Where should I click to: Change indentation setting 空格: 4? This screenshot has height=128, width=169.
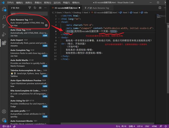pyautogui.click(x=132, y=126)
